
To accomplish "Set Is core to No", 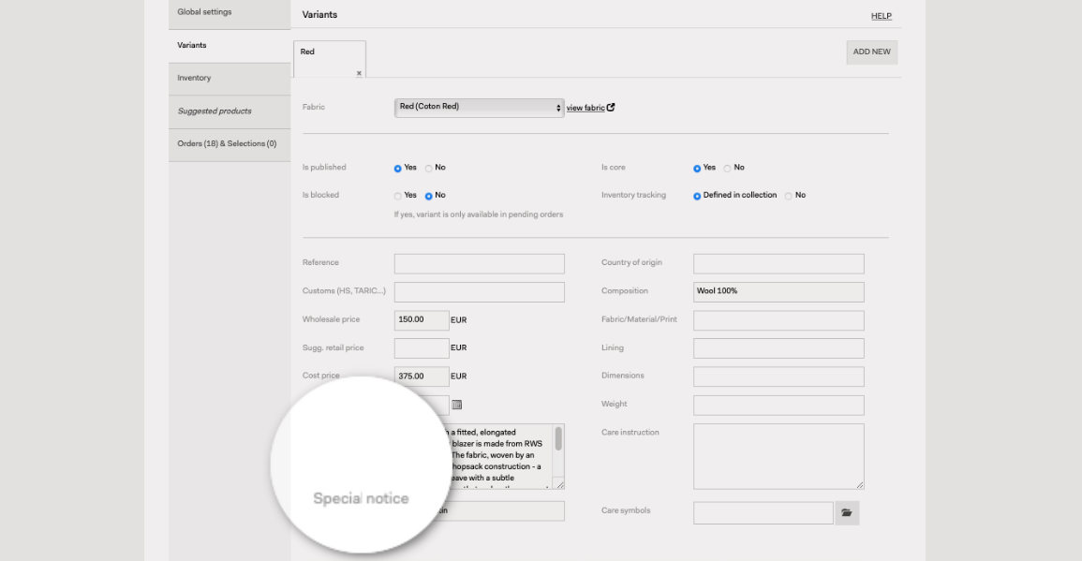I will 727,169.
